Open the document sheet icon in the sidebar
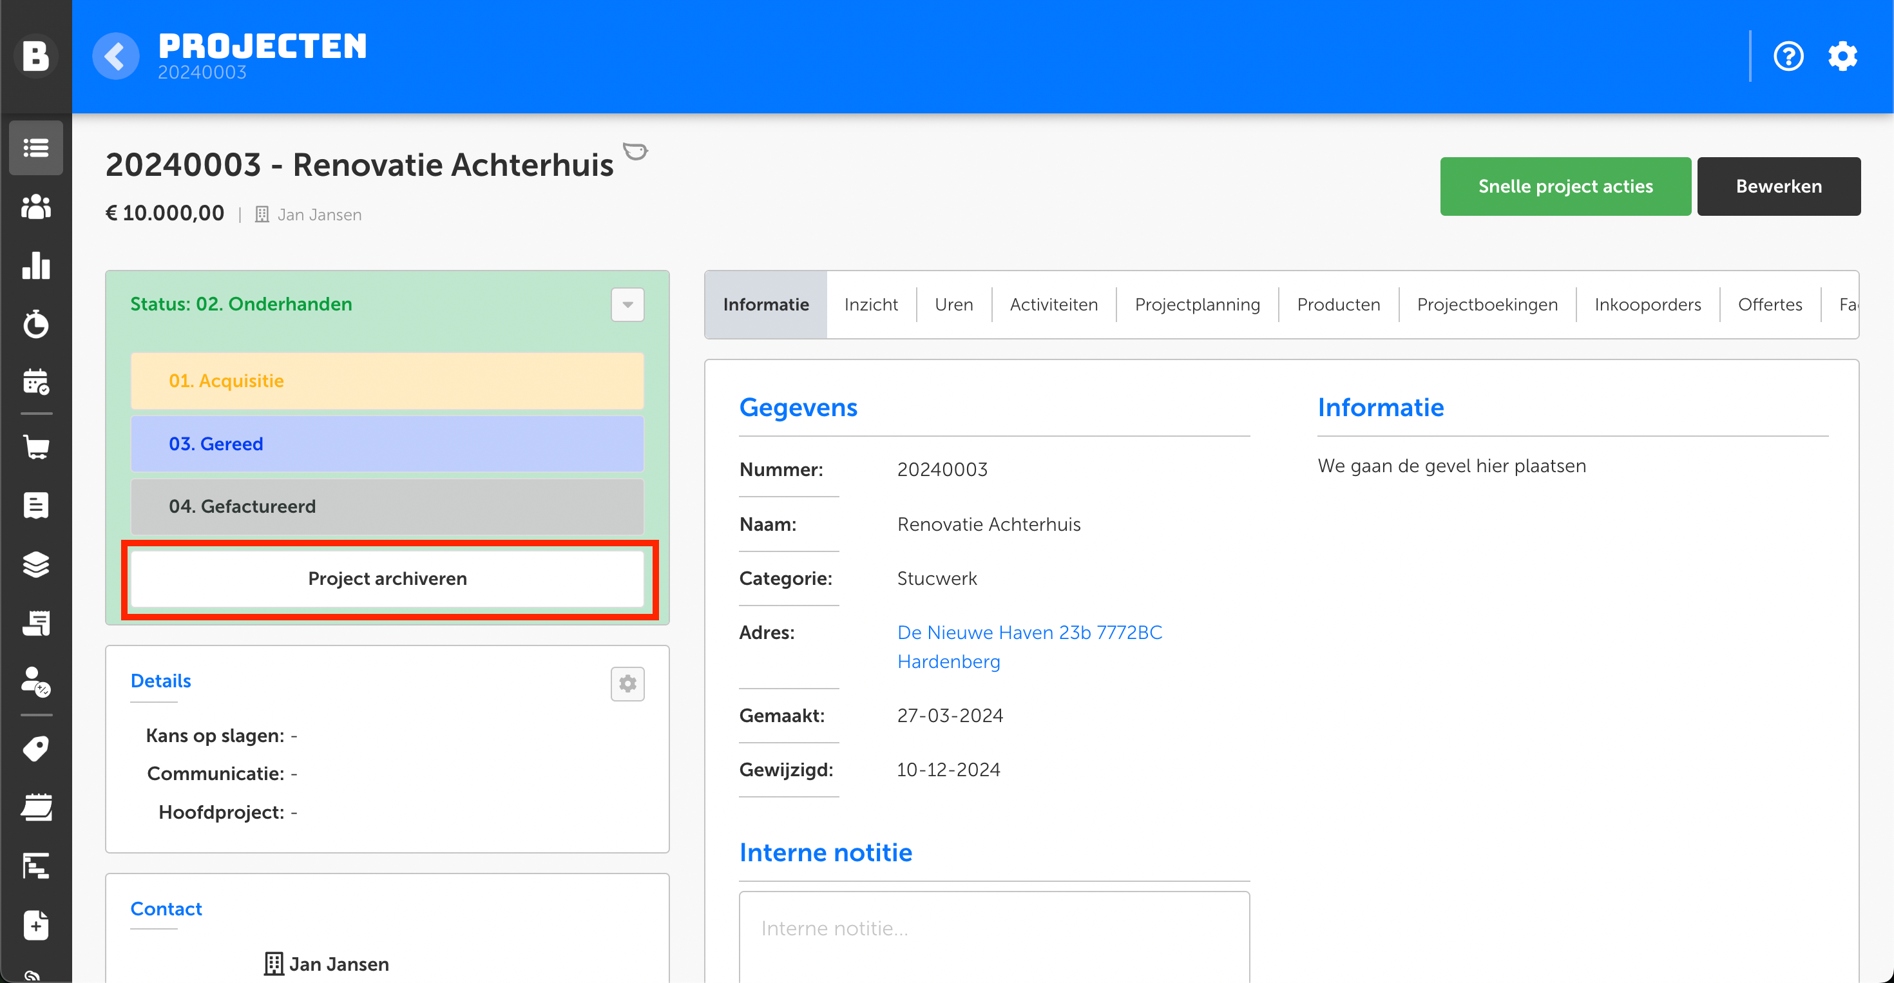This screenshot has width=1894, height=983. click(x=36, y=505)
